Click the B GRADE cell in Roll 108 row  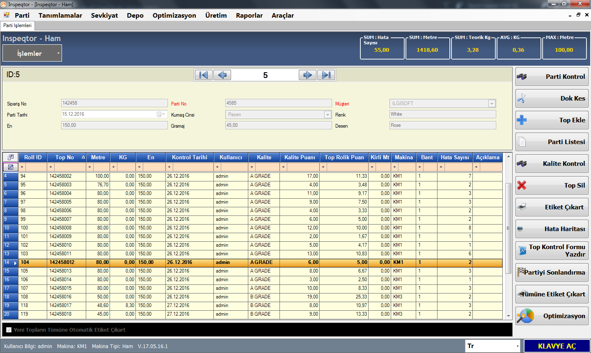264,297
